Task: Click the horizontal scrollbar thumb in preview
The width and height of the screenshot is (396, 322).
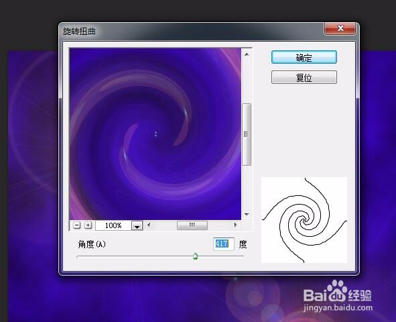Action: click(x=192, y=225)
